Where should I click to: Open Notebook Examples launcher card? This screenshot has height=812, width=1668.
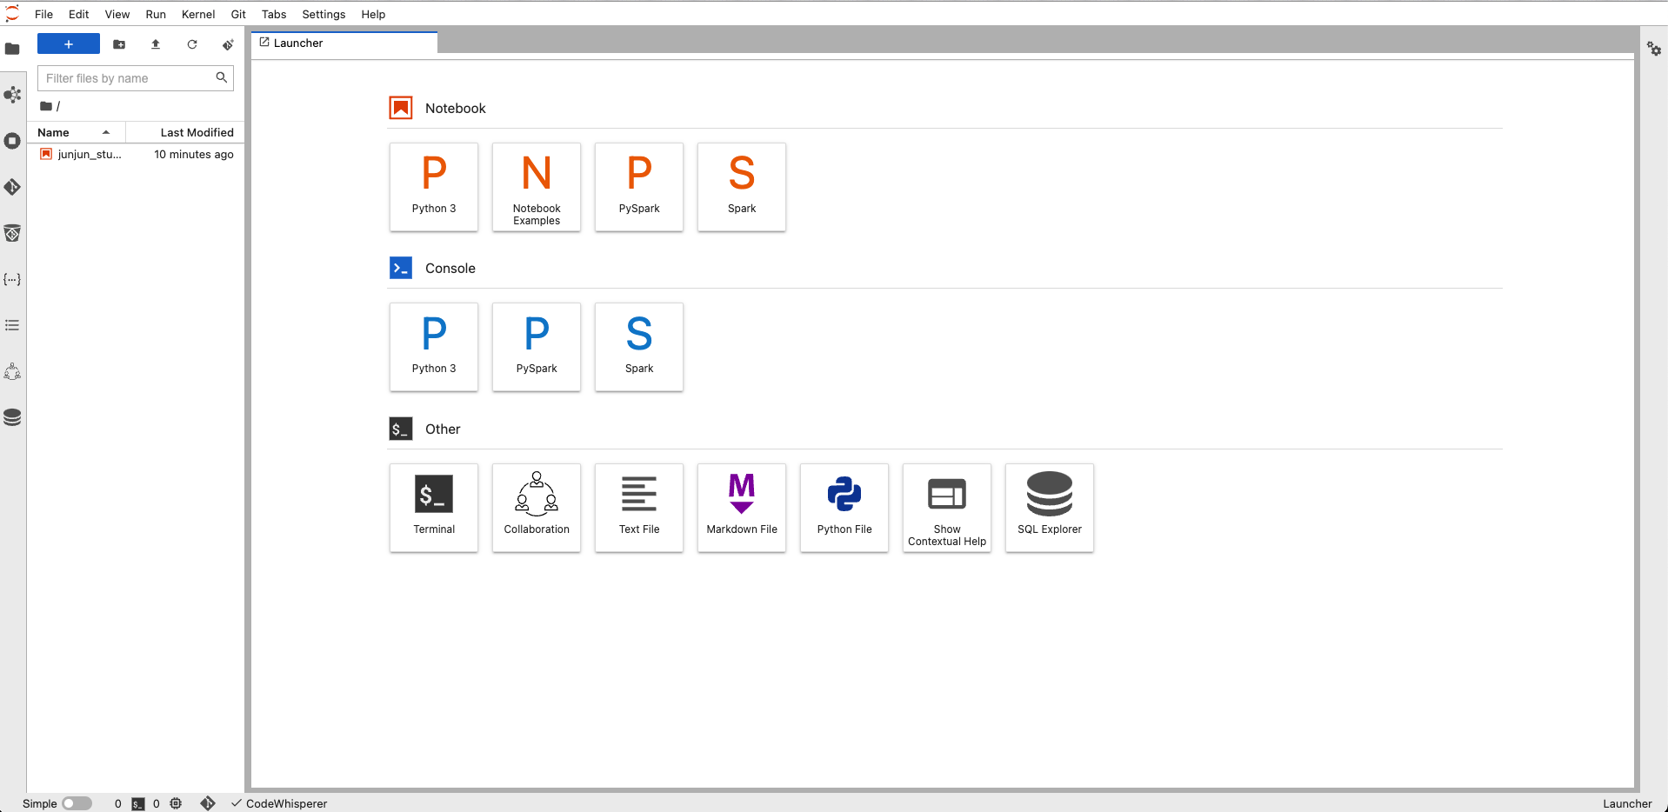point(537,187)
